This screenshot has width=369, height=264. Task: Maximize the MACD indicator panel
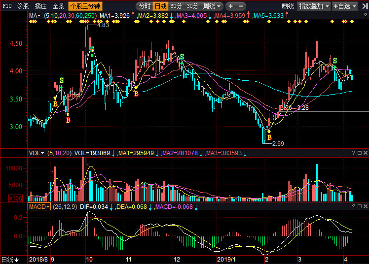tap(359, 206)
